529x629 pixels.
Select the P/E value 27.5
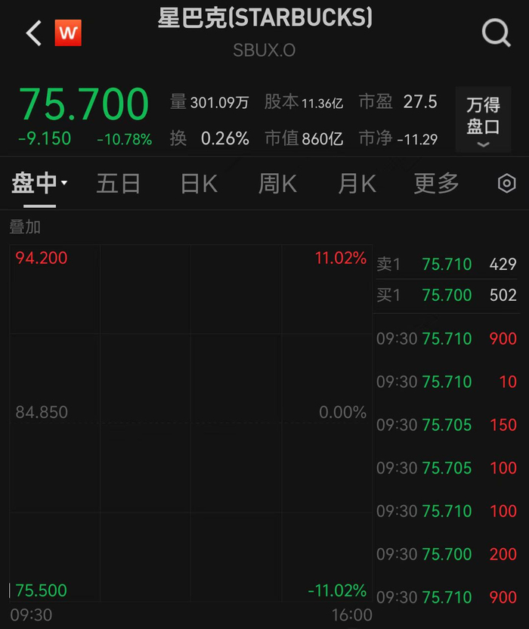[x=420, y=102]
